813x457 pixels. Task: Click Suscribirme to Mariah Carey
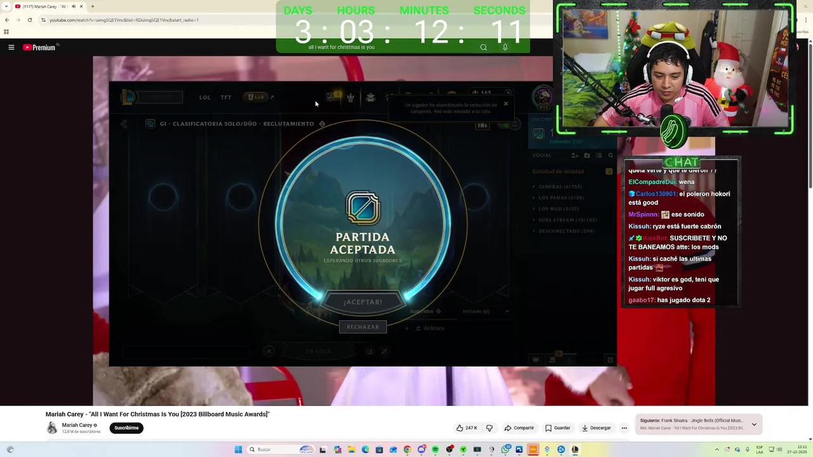coord(126,428)
